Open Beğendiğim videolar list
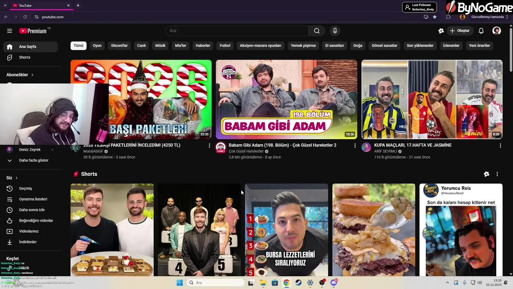Screen dimensions: 513x289 [x=30, y=220]
